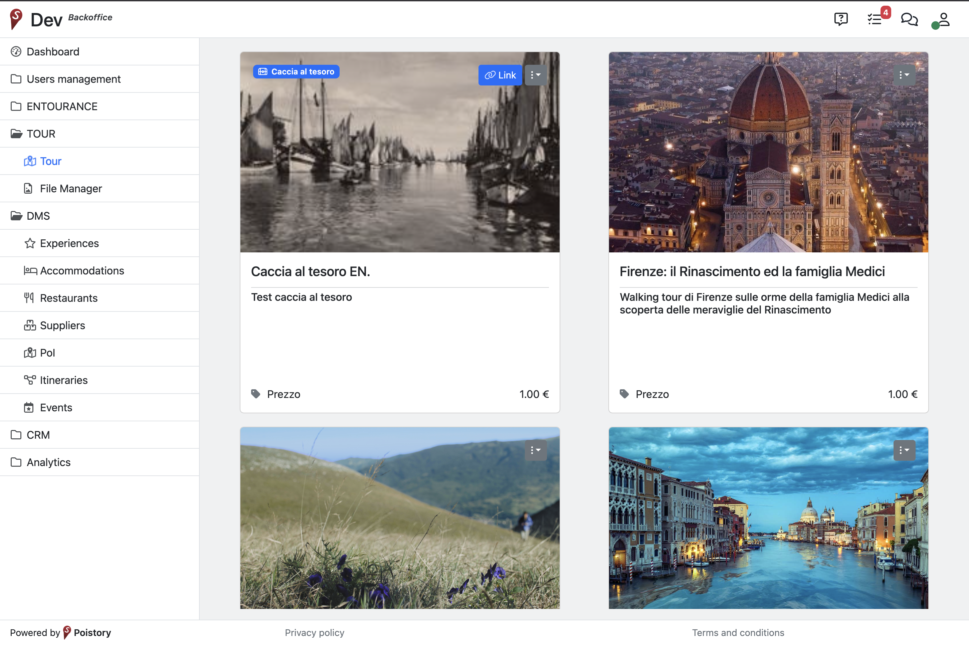This screenshot has height=645, width=969.
Task: Open options dropdown on Firenze card
Action: tap(905, 75)
